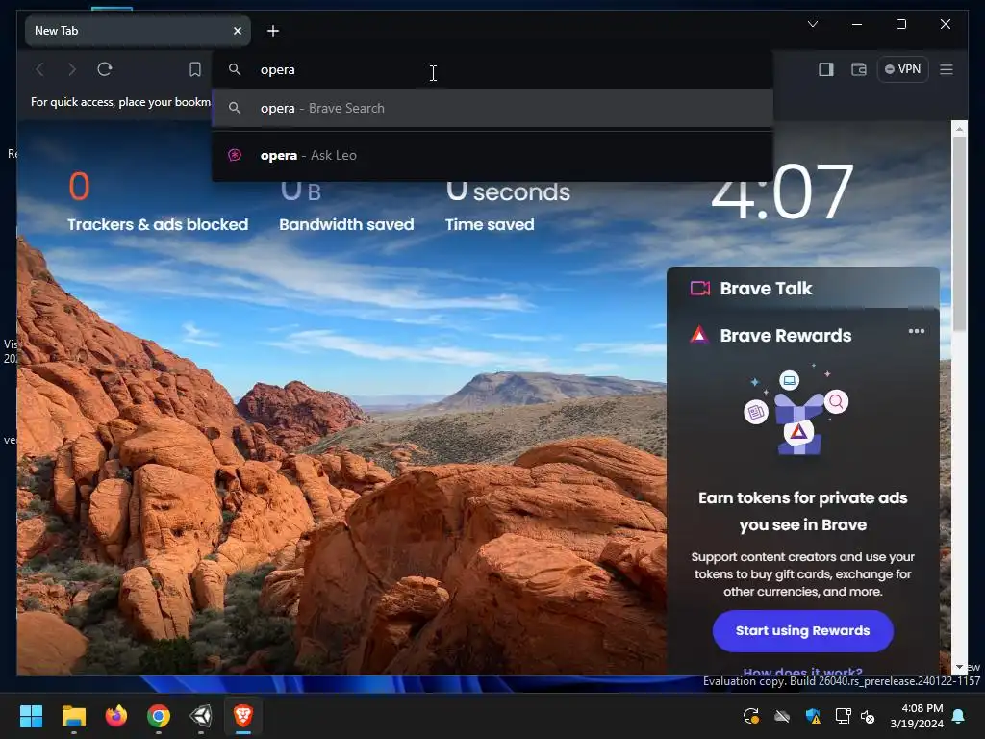The width and height of the screenshot is (985, 739).
Task: Open Unity from the taskbar
Action: (x=201, y=716)
